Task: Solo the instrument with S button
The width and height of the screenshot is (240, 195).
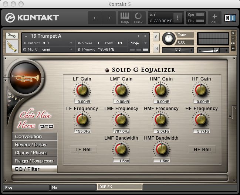Action: [156, 37]
